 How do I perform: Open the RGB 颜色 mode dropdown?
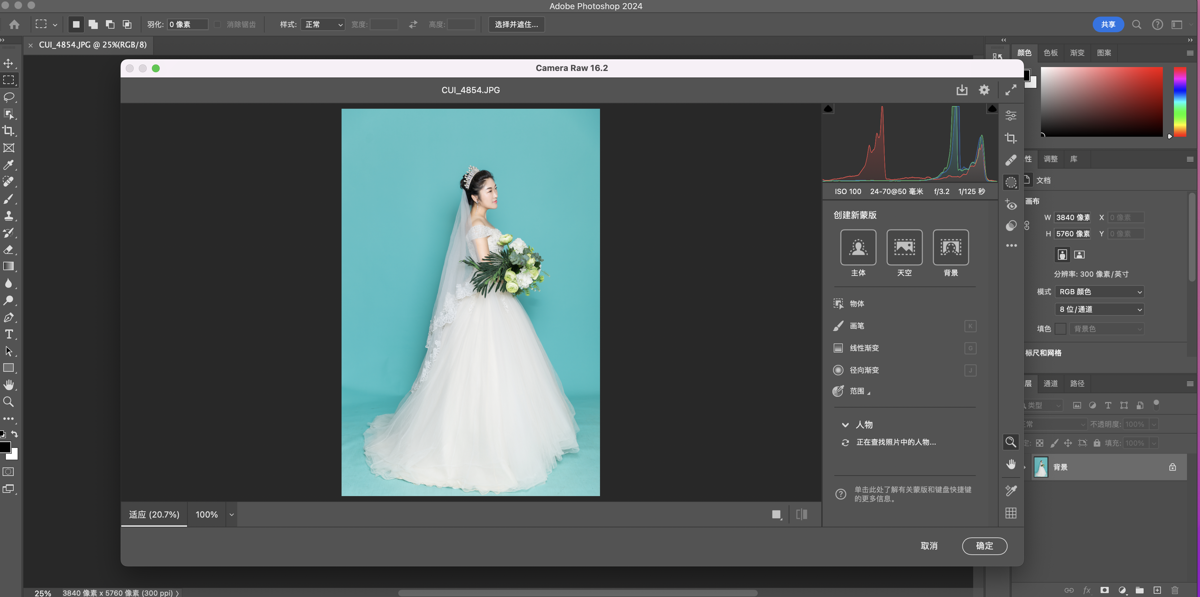tap(1099, 292)
